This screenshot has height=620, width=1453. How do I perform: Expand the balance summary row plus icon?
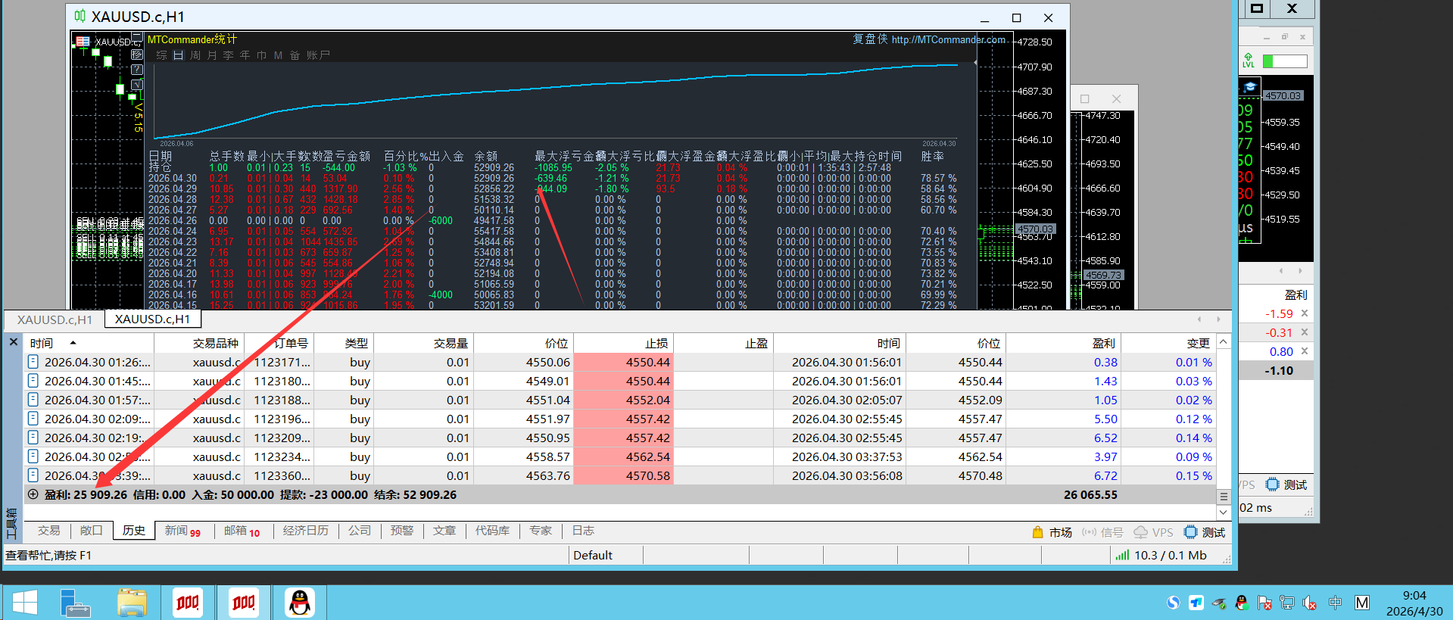tap(33, 494)
